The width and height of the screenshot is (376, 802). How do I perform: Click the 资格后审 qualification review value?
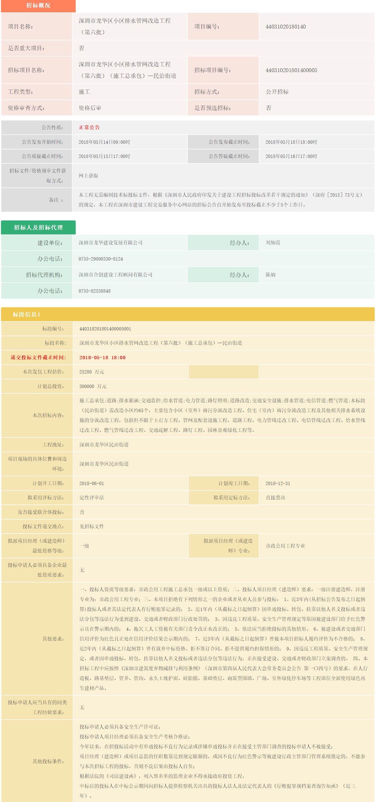[x=90, y=108]
